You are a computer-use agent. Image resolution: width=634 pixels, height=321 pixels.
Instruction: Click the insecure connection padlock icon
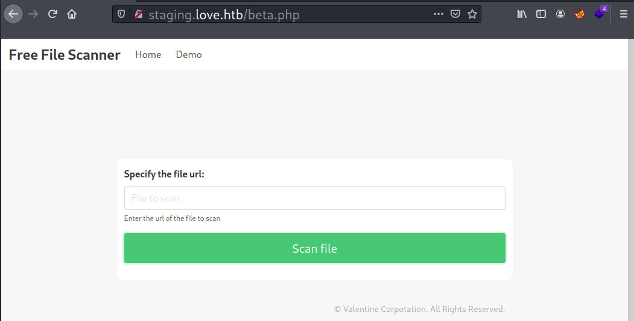point(139,14)
